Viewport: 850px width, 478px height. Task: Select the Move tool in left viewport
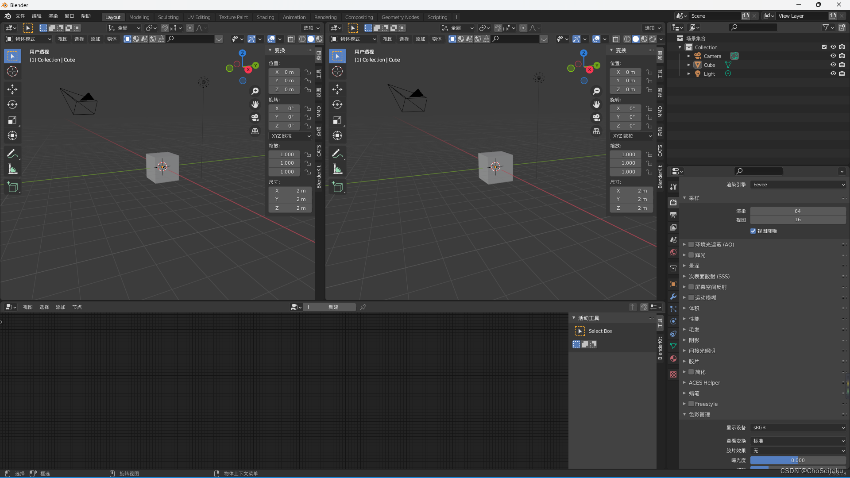[x=12, y=89]
